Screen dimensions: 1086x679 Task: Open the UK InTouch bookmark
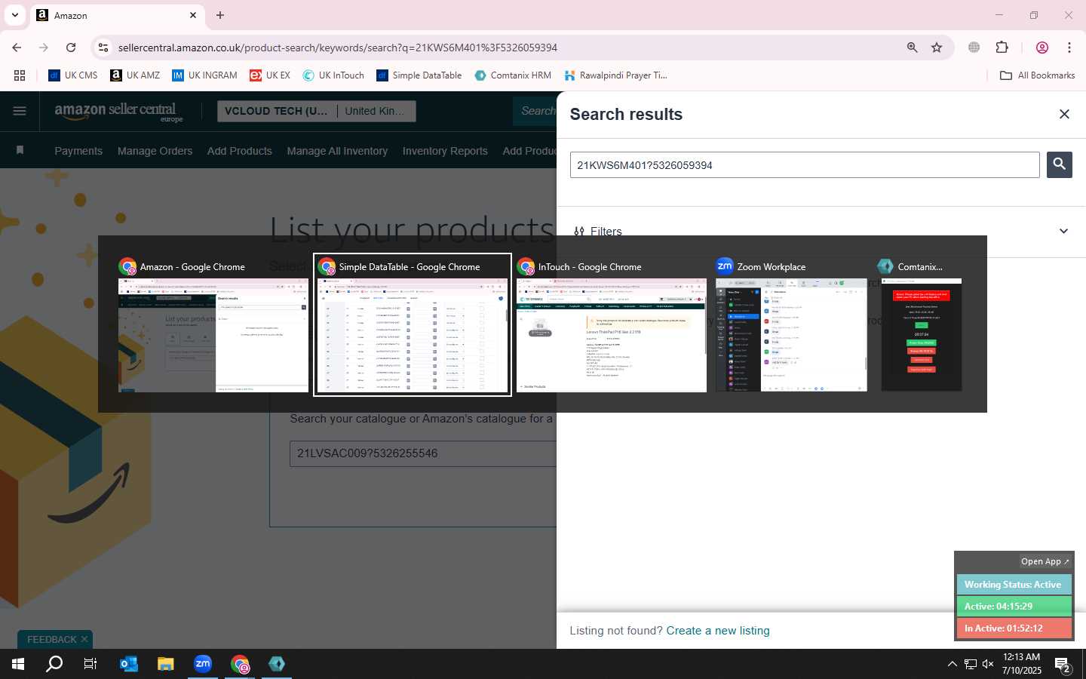coord(333,75)
